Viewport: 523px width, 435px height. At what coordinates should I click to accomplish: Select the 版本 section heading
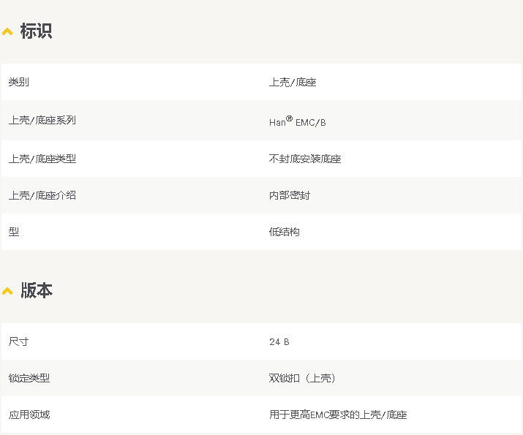(x=37, y=290)
